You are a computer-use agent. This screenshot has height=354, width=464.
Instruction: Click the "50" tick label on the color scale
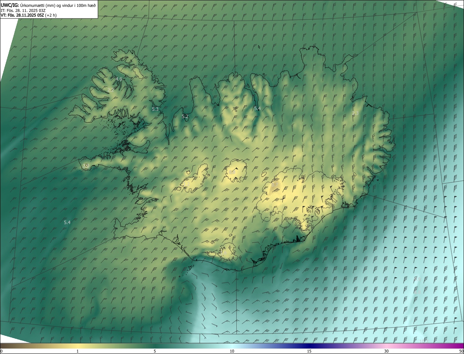461,351
